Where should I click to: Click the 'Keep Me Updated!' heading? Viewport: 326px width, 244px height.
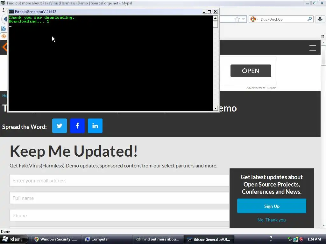74,151
